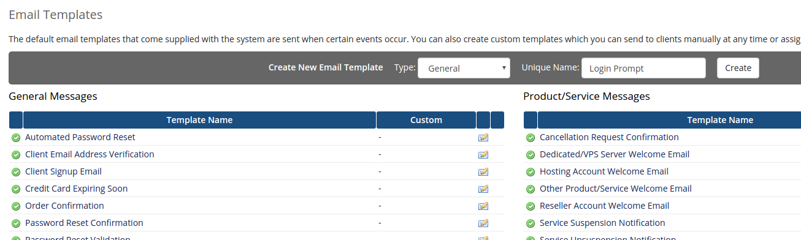Open Other Product/Service Welcome Email template name
The height and width of the screenshot is (240, 801).
616,189
